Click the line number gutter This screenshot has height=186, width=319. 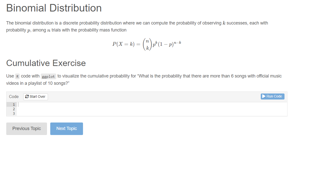[x=12, y=109]
